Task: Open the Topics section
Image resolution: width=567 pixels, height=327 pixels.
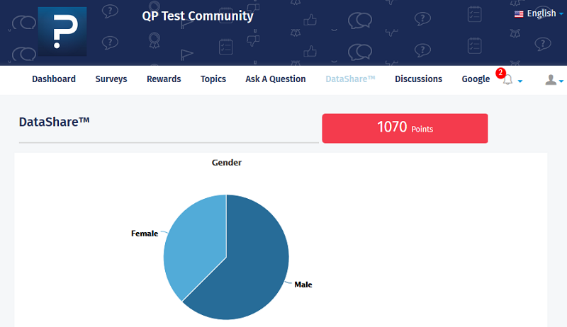Action: [213, 79]
